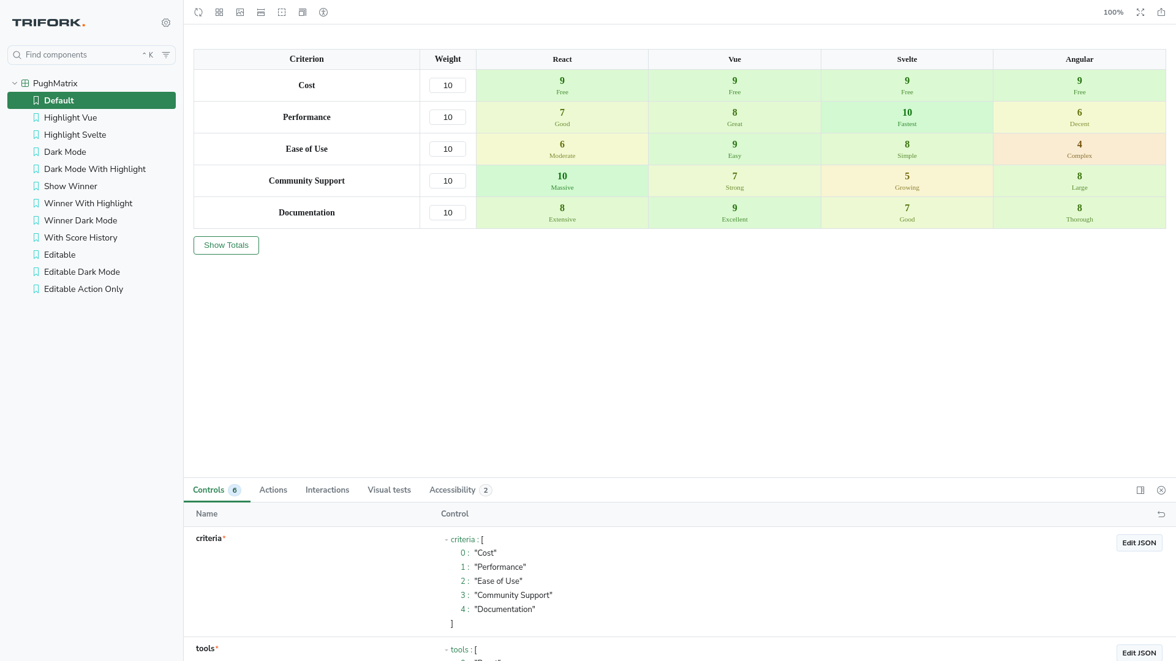Click the Ease of Use weight input
The height and width of the screenshot is (661, 1176).
448,149
